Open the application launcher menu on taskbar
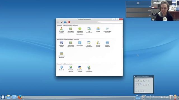 click(3, 97)
